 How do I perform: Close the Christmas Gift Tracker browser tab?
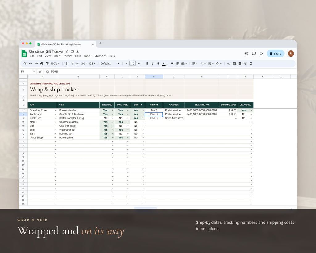(93, 44)
